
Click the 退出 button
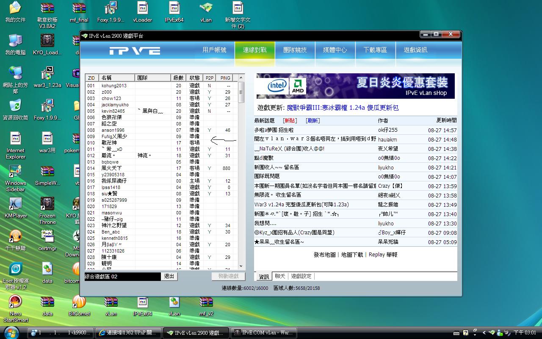(169, 276)
